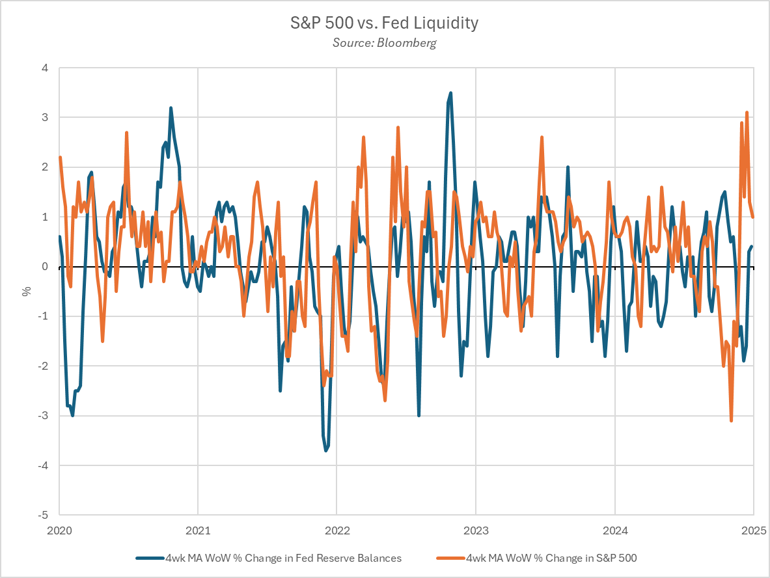This screenshot has height=578, width=770.
Task: Click the 2021 x-axis label
Action: pos(197,529)
